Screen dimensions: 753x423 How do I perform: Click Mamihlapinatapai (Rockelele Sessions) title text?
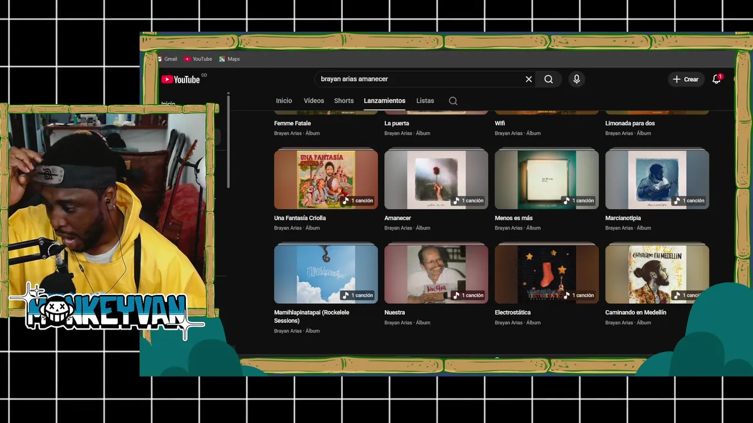point(312,317)
